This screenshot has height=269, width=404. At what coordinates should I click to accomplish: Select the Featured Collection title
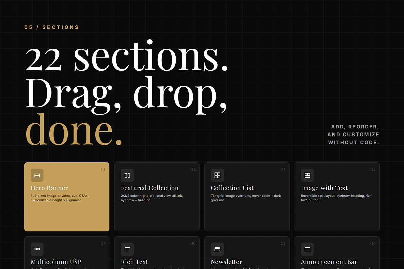coord(150,188)
